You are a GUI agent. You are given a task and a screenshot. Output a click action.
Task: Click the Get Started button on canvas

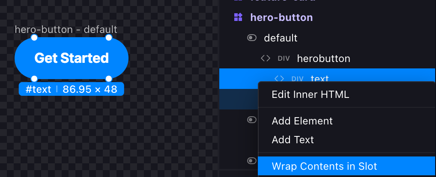[x=72, y=58]
